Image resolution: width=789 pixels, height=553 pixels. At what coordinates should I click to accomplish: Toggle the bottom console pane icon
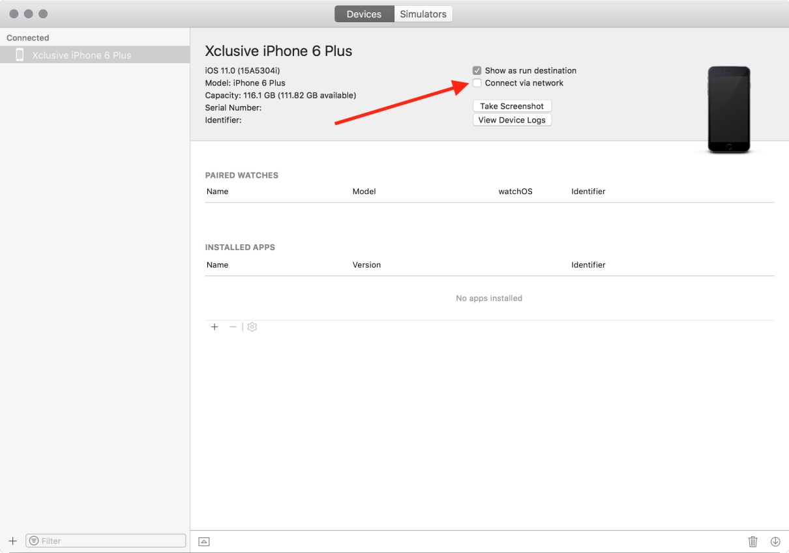(x=204, y=541)
